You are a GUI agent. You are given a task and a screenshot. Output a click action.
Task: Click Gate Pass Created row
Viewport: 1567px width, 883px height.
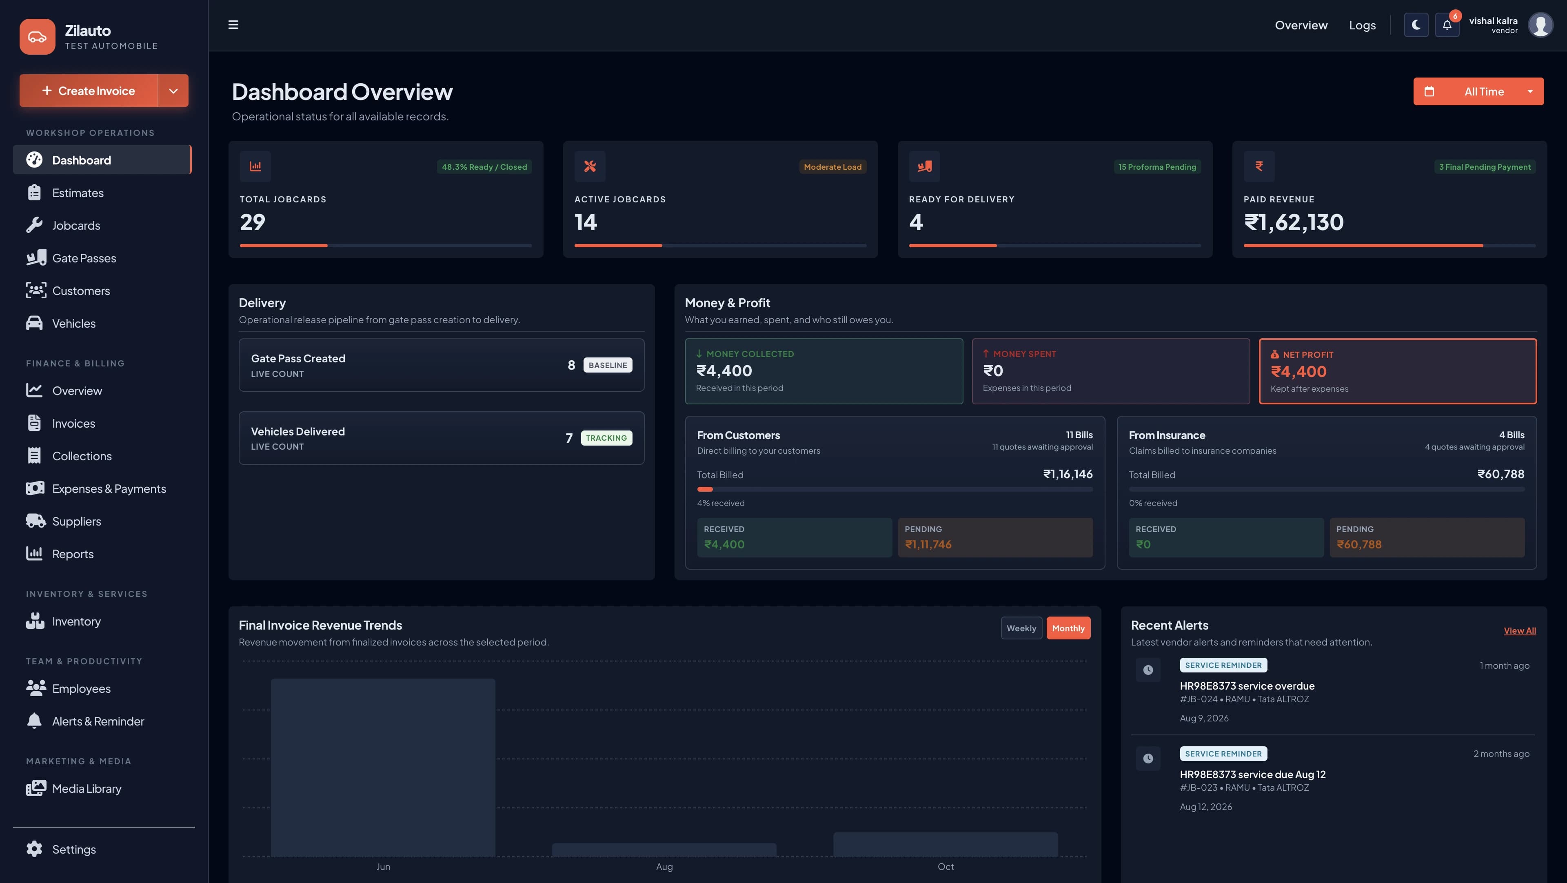click(441, 365)
